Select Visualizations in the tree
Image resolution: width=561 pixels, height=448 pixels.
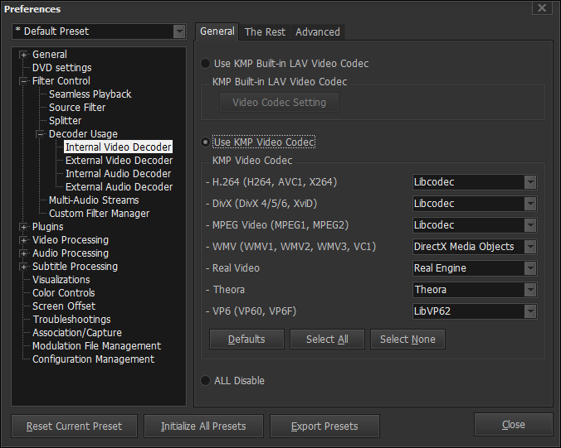pyautogui.click(x=61, y=280)
